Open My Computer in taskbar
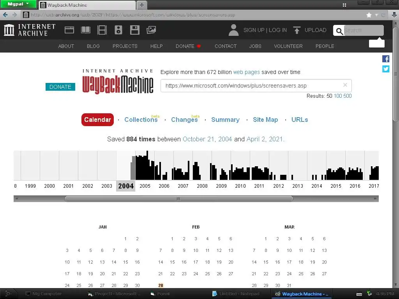This screenshot has width=399, height=299. click(x=44, y=294)
